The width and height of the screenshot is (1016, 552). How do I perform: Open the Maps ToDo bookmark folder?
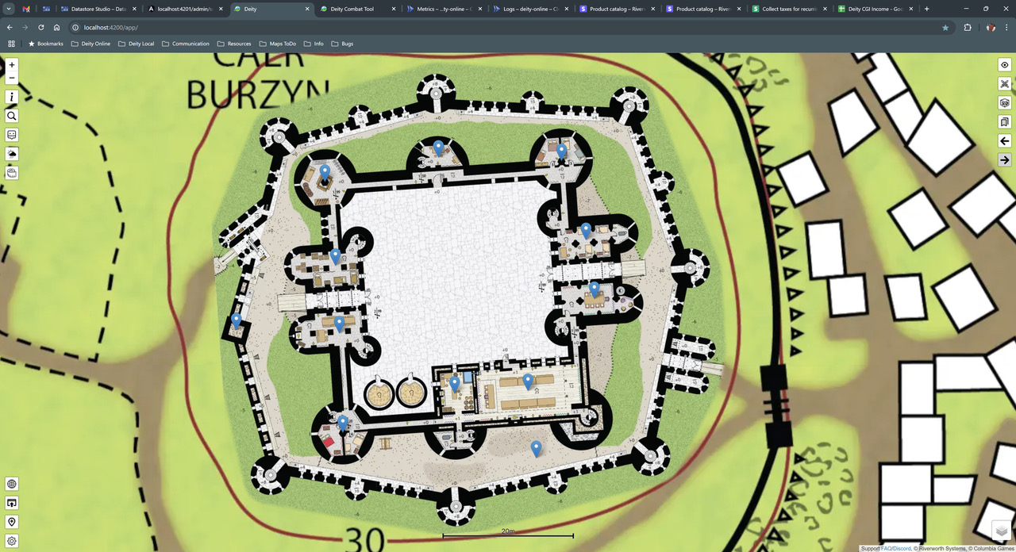[277, 44]
